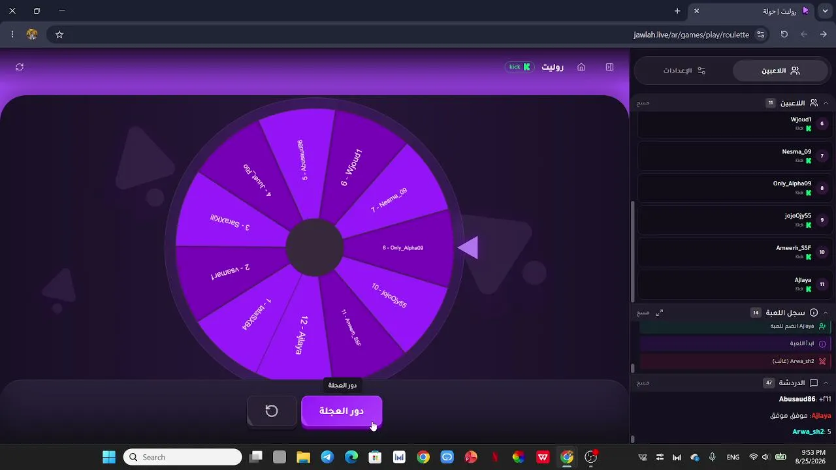Select player Nesma_09 in the players list
836x470 pixels.
(734, 156)
